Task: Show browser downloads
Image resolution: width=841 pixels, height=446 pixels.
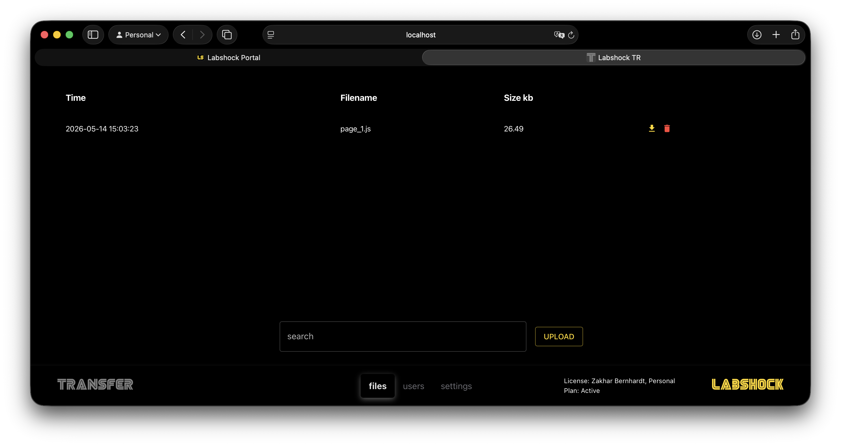Action: click(x=757, y=35)
